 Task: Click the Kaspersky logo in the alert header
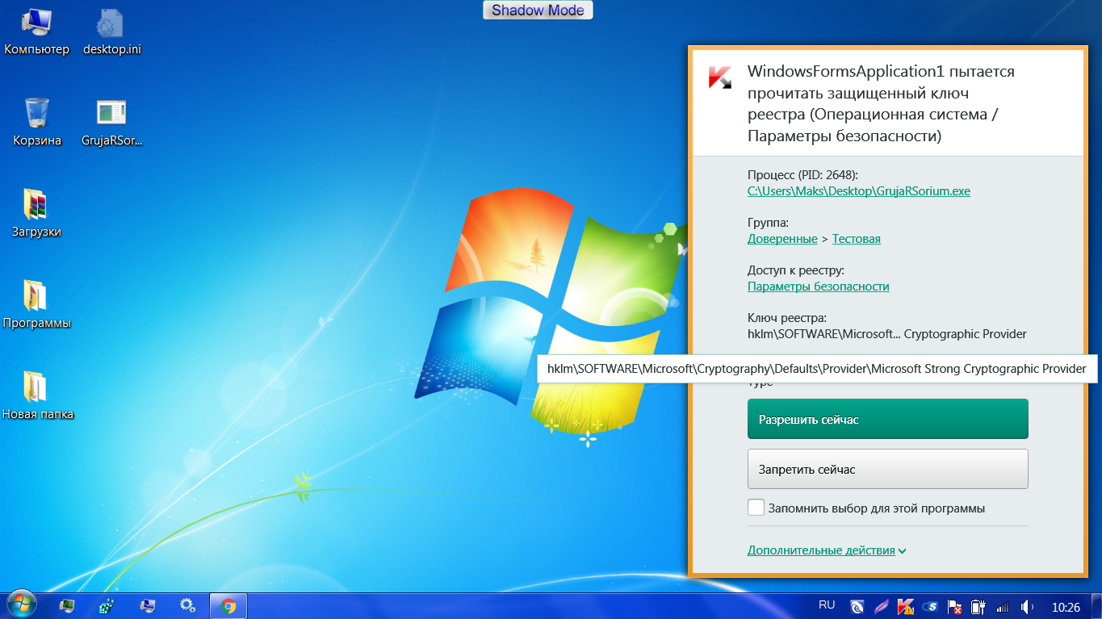[720, 77]
